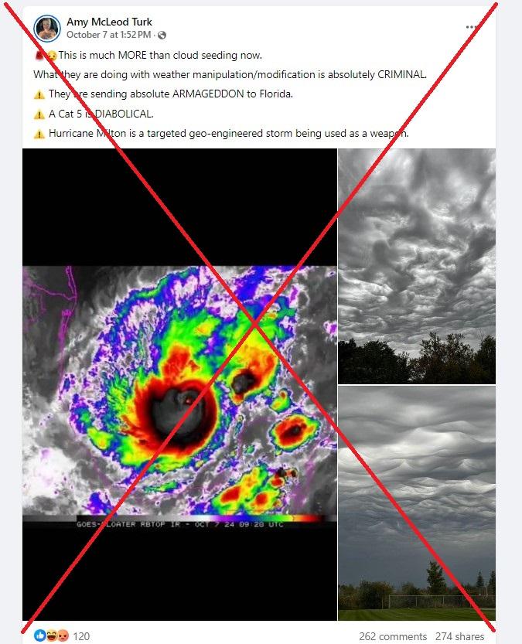The image size is (522, 644).
Task: View the 262 comments link
Action: coord(393,636)
